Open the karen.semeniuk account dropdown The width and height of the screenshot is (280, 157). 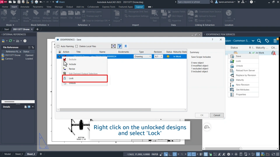[x=225, y=2]
